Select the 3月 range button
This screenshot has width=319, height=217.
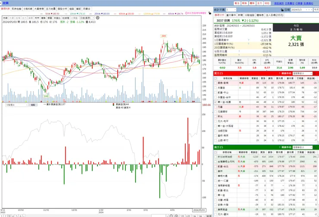pyautogui.click(x=182, y=216)
